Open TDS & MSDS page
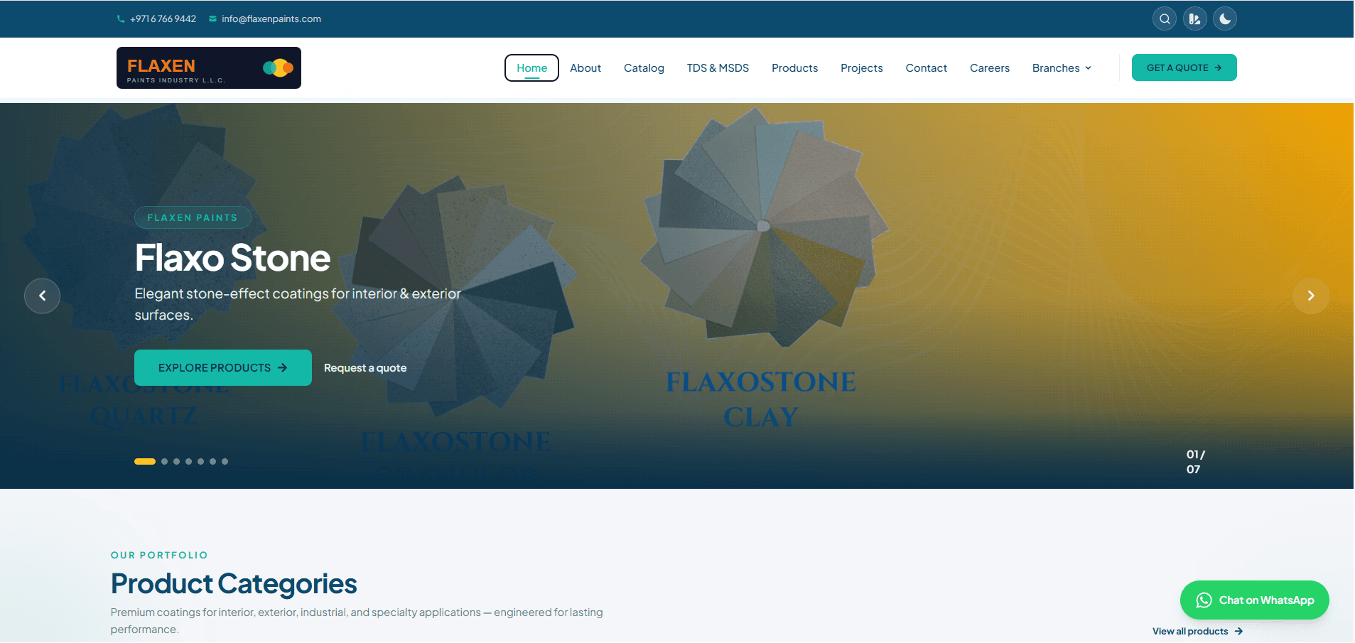1355x643 pixels. 718,68
